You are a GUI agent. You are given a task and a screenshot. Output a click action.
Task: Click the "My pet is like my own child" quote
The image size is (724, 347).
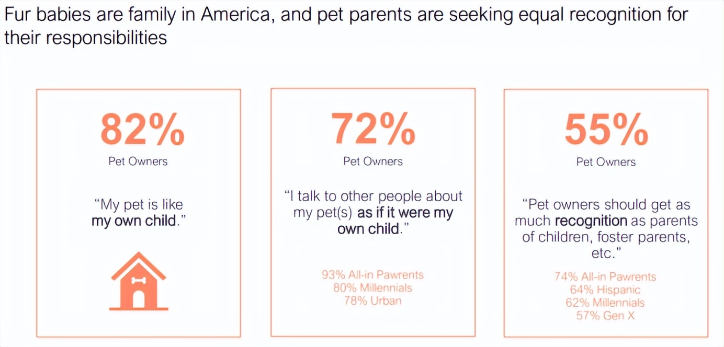tap(139, 212)
